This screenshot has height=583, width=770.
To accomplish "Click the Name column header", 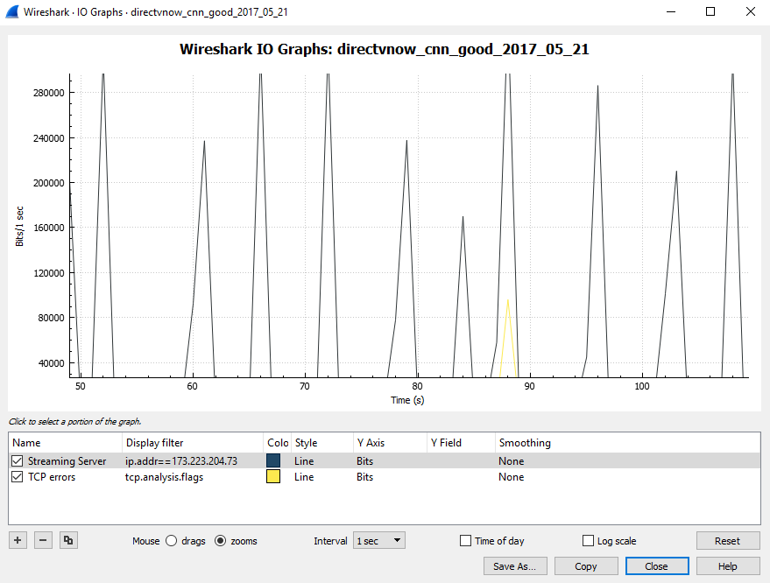I will (66, 443).
